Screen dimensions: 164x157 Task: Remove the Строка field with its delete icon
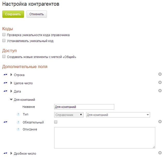(x=160, y=74)
